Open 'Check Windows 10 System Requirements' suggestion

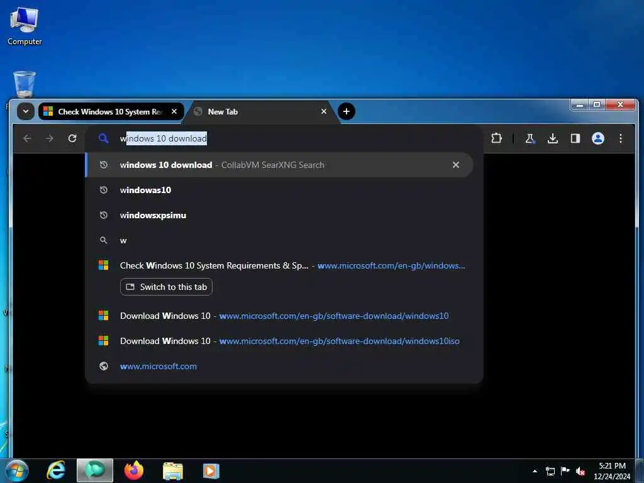pos(279,265)
